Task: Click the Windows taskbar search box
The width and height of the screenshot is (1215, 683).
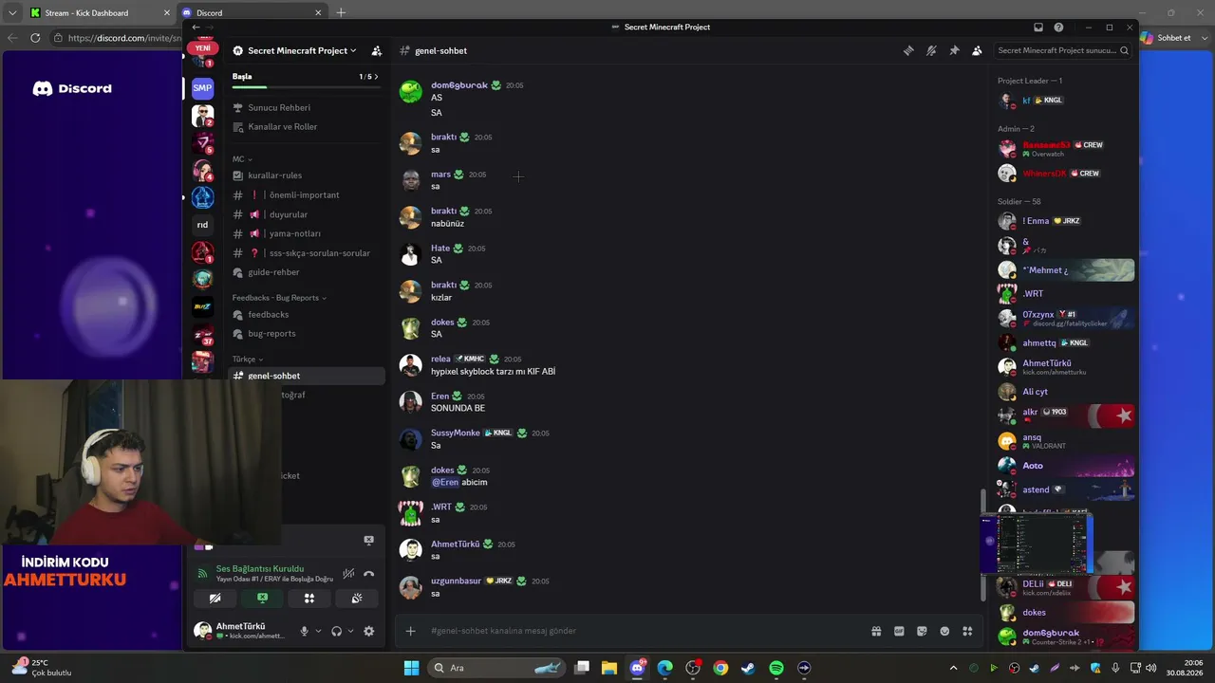Action: coord(496,668)
